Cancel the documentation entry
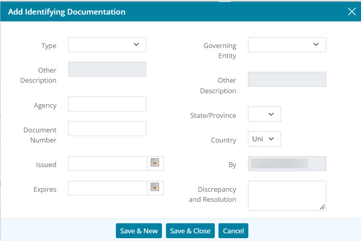Image resolution: width=361 pixels, height=241 pixels. click(x=233, y=231)
